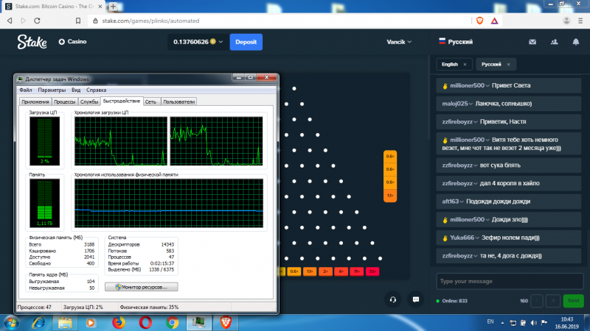Bookmark this page icon
Image resolution: width=590 pixels, height=331 pixels.
click(78, 21)
